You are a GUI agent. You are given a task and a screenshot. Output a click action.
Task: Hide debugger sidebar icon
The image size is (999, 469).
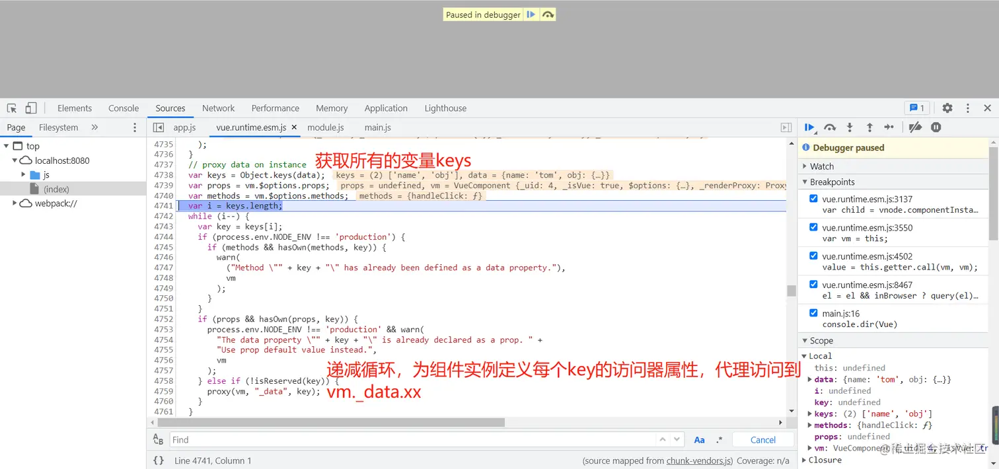coord(786,127)
